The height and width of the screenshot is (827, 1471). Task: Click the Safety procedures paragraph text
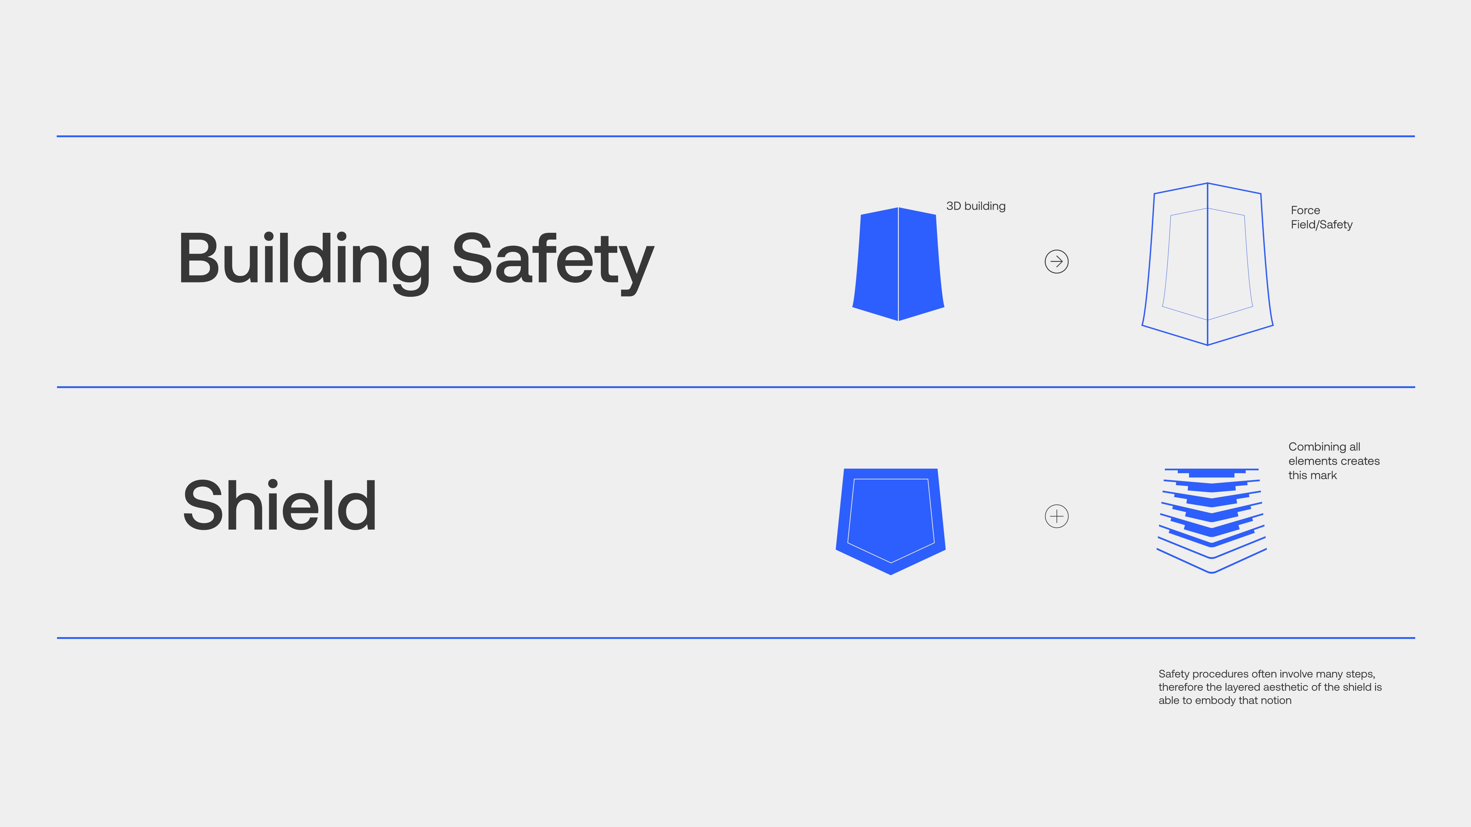coord(1270,687)
